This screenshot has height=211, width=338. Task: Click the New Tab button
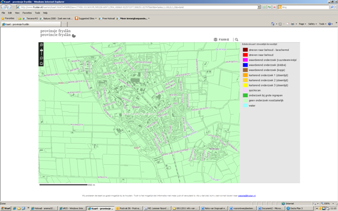coord(64,24)
